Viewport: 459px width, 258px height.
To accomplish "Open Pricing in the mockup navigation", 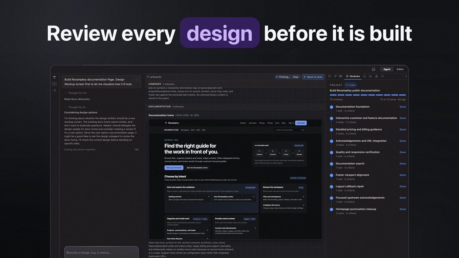I will point(270,123).
